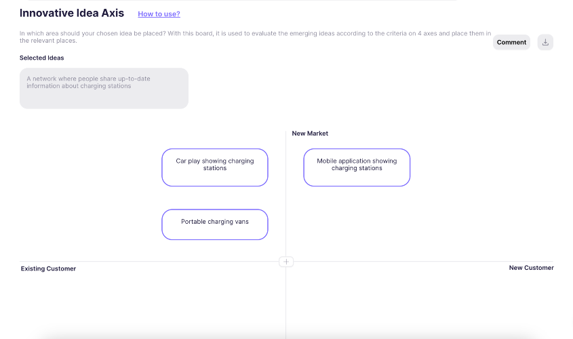
Task: Click the download icon button
Action: 545,42
